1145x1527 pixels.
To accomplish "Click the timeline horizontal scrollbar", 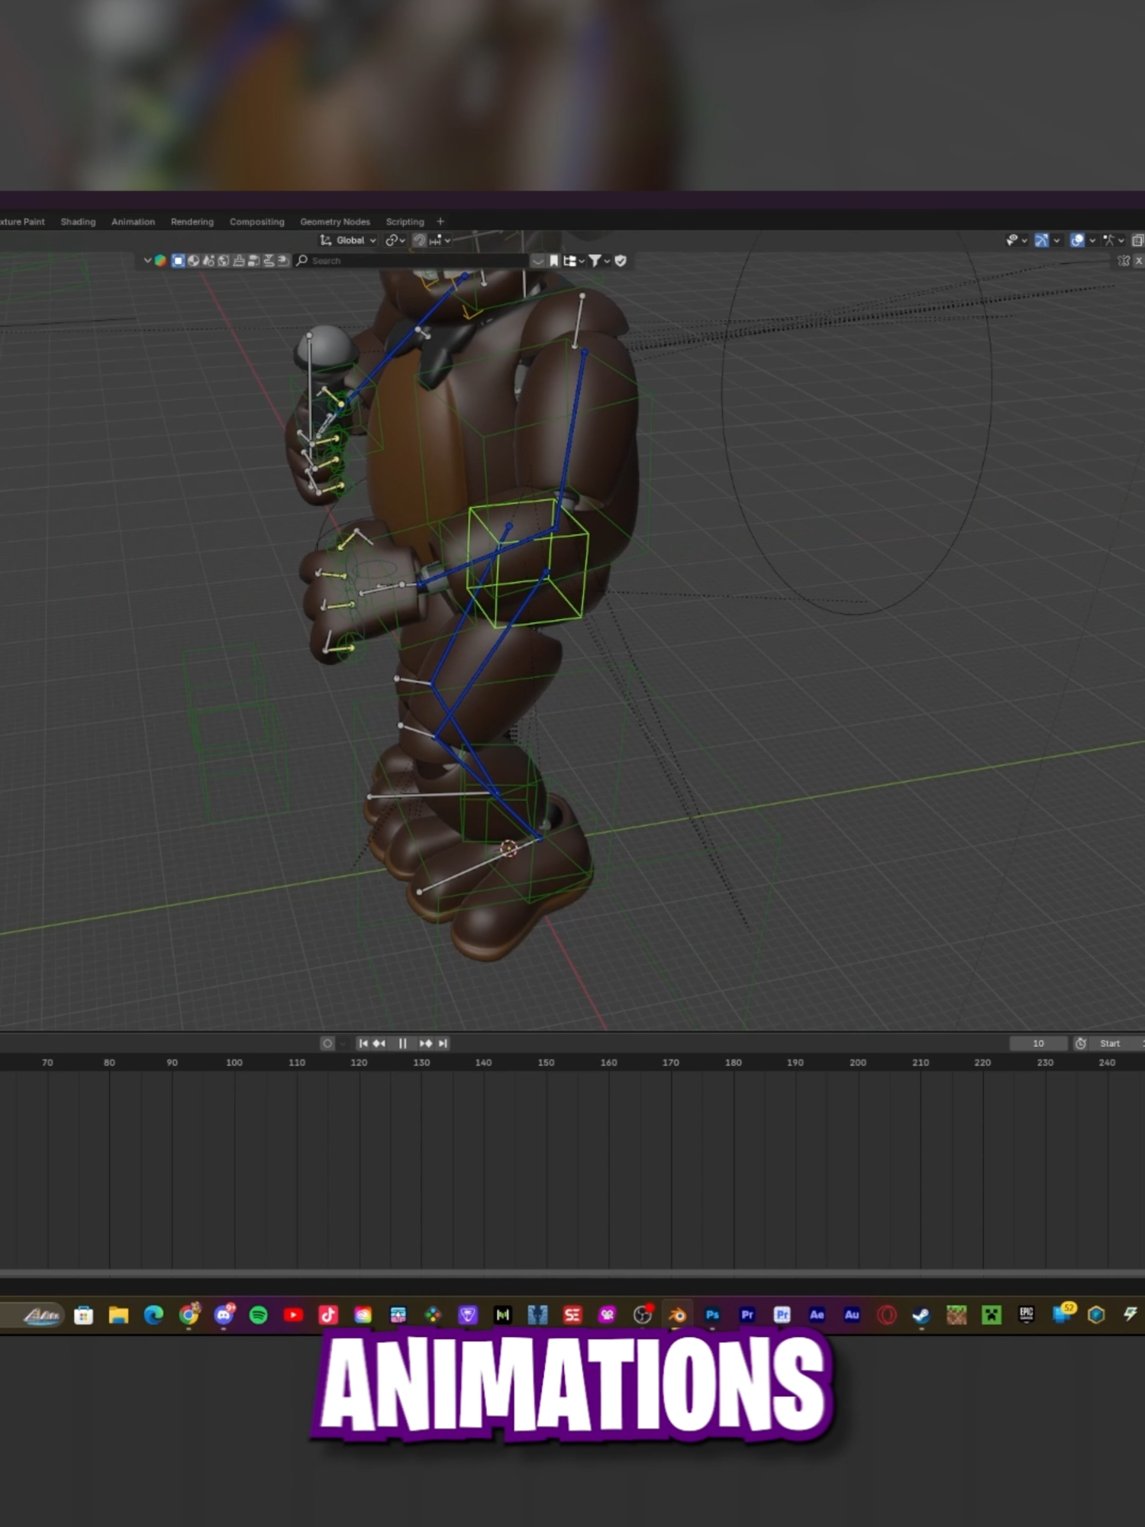I will pyautogui.click(x=572, y=1274).
